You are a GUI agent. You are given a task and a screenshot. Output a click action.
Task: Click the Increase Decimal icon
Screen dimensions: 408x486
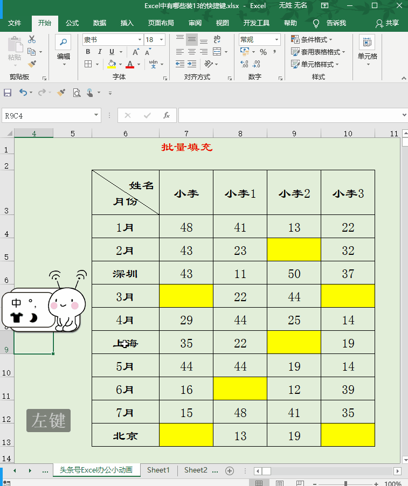(x=244, y=64)
